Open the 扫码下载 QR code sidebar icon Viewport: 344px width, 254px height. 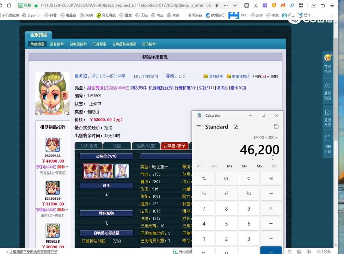(328, 139)
